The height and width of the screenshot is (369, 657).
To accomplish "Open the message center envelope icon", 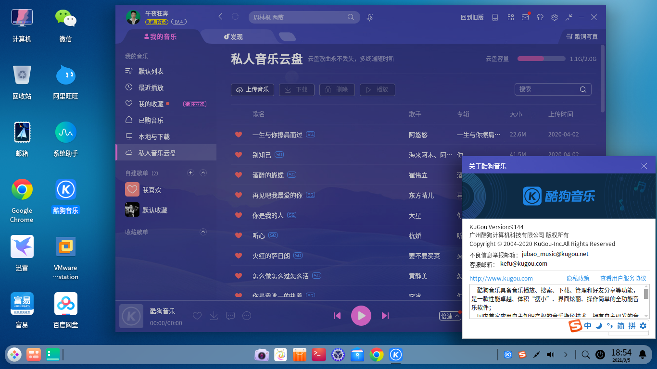I will click(525, 17).
